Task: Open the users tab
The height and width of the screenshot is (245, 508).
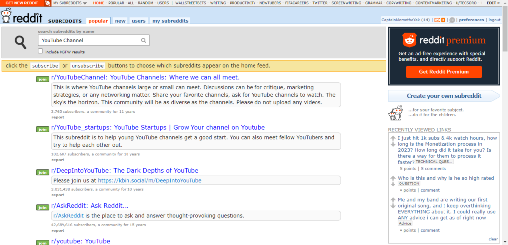Action: 139,21
